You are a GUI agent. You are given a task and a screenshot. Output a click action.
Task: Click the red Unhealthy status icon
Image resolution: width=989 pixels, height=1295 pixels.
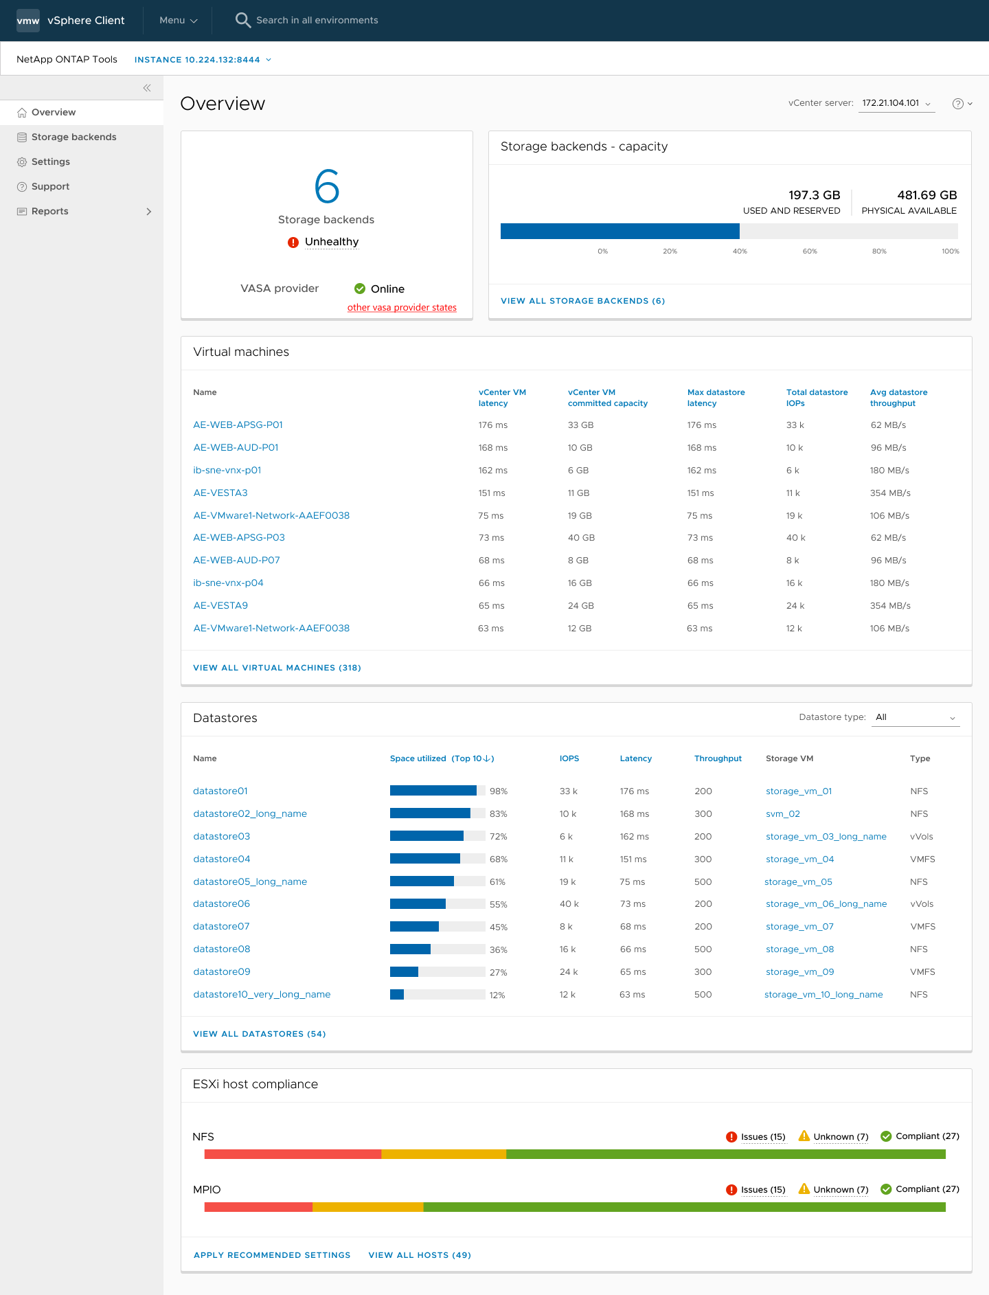(293, 243)
